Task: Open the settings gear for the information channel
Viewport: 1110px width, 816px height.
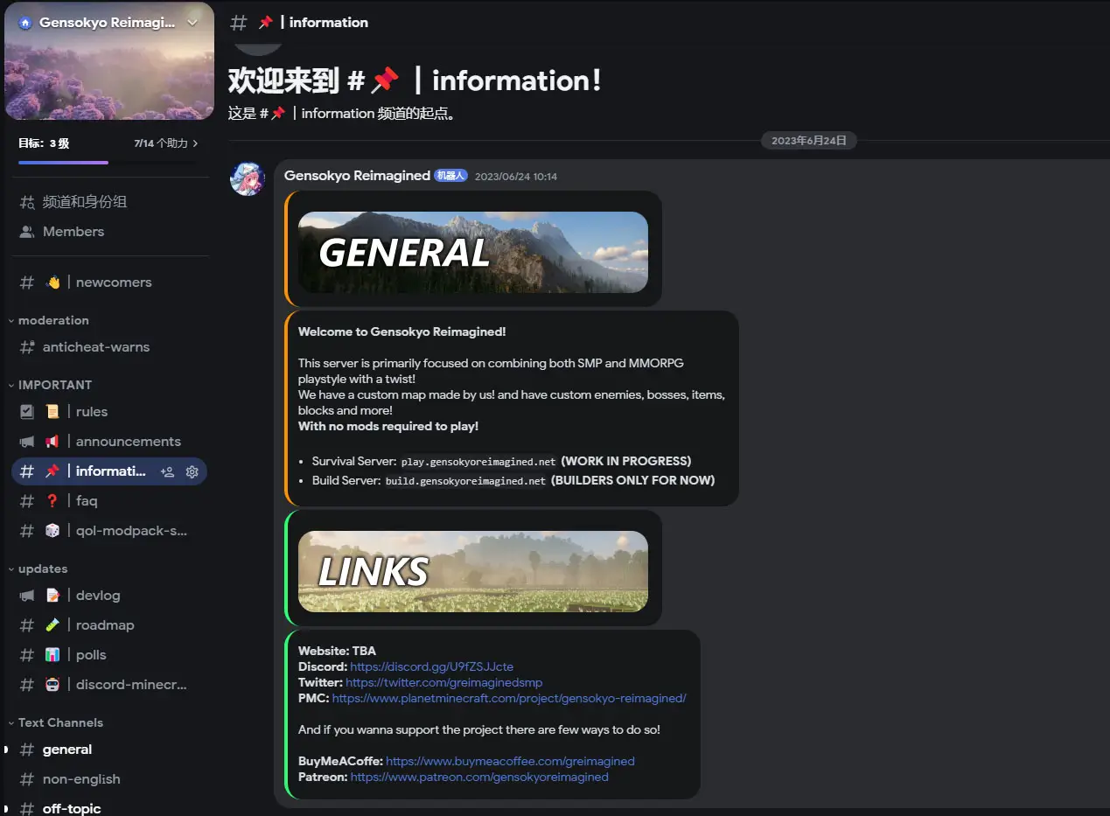Action: (x=192, y=471)
